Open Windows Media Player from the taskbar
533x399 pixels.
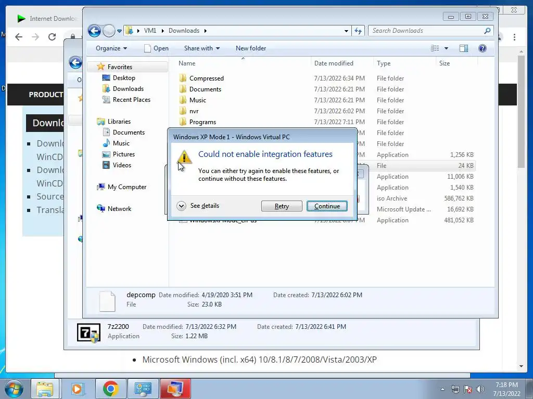click(77, 389)
